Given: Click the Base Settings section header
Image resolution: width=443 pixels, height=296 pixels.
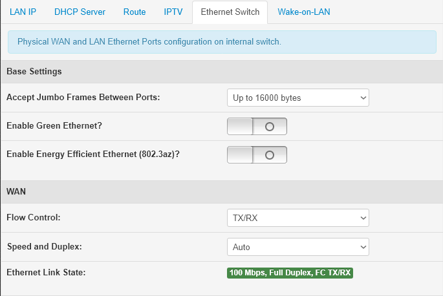Looking at the screenshot, I should click(34, 71).
